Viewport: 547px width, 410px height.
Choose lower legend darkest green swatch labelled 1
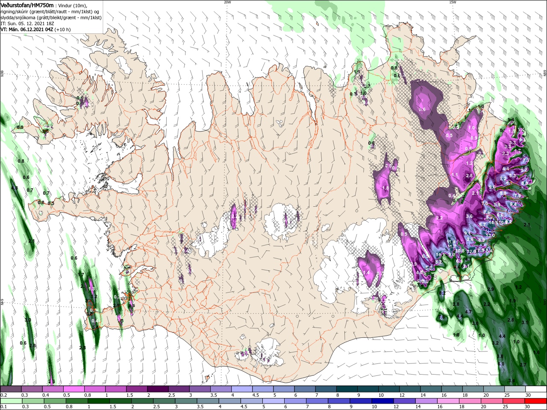point(98,401)
